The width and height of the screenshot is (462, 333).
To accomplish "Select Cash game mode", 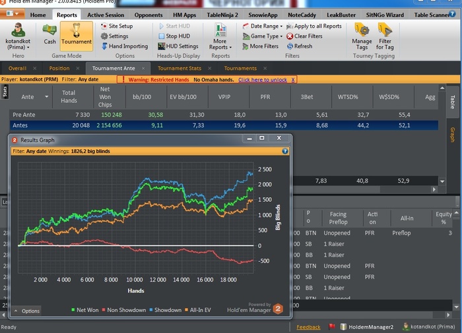I will pos(49,35).
